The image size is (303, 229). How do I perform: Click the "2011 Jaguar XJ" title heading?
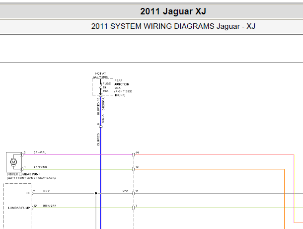click(x=173, y=11)
